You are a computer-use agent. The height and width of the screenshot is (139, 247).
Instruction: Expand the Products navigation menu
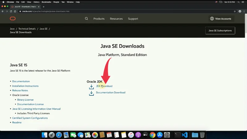pyautogui.click(x=99, y=19)
